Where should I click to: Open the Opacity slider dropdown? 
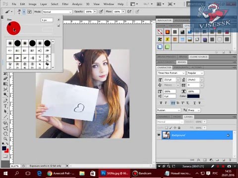pyautogui.click(x=95, y=12)
